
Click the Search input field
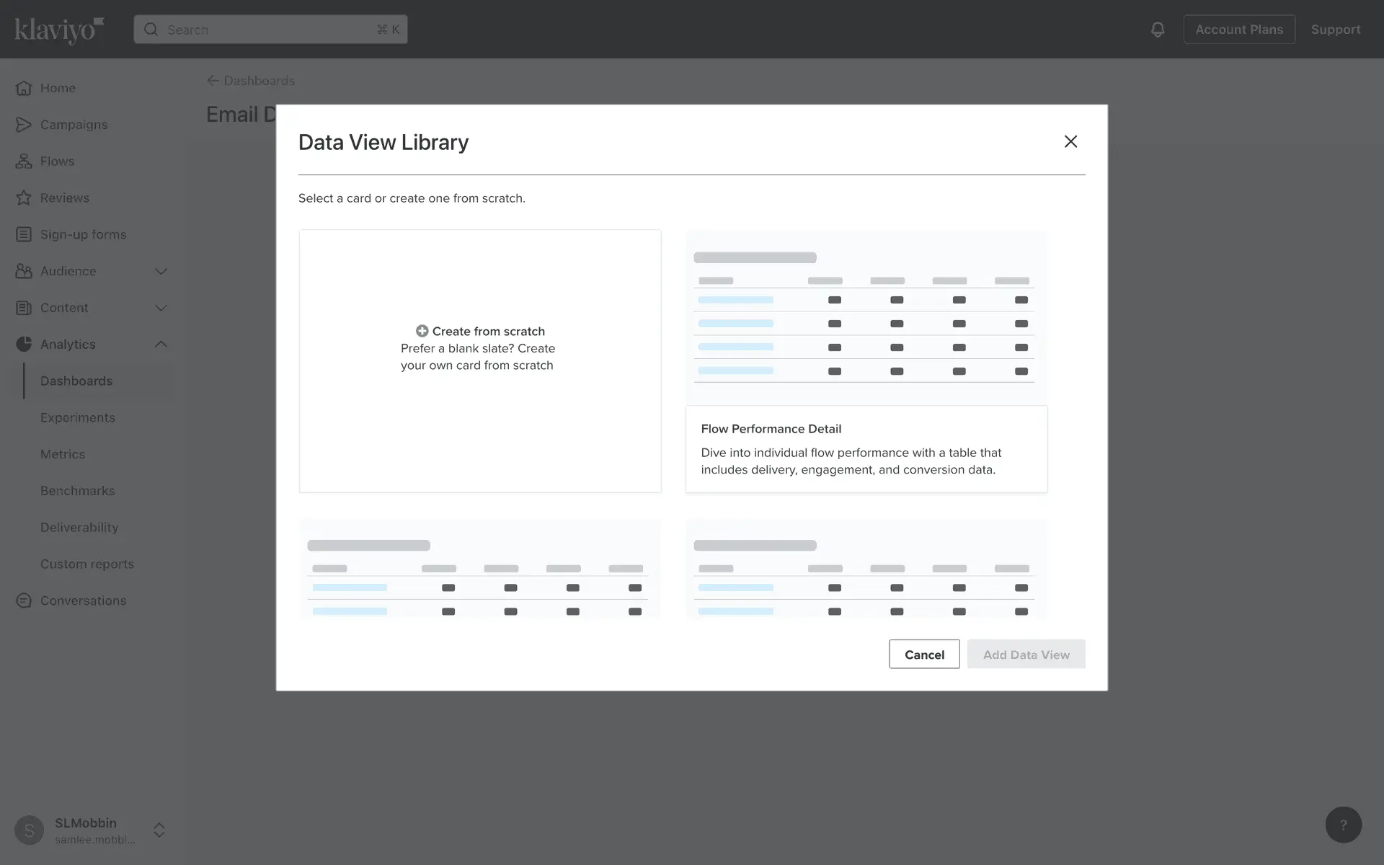tap(270, 30)
